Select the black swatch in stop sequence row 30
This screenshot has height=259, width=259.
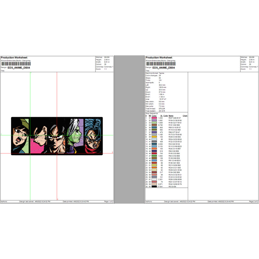154,186
